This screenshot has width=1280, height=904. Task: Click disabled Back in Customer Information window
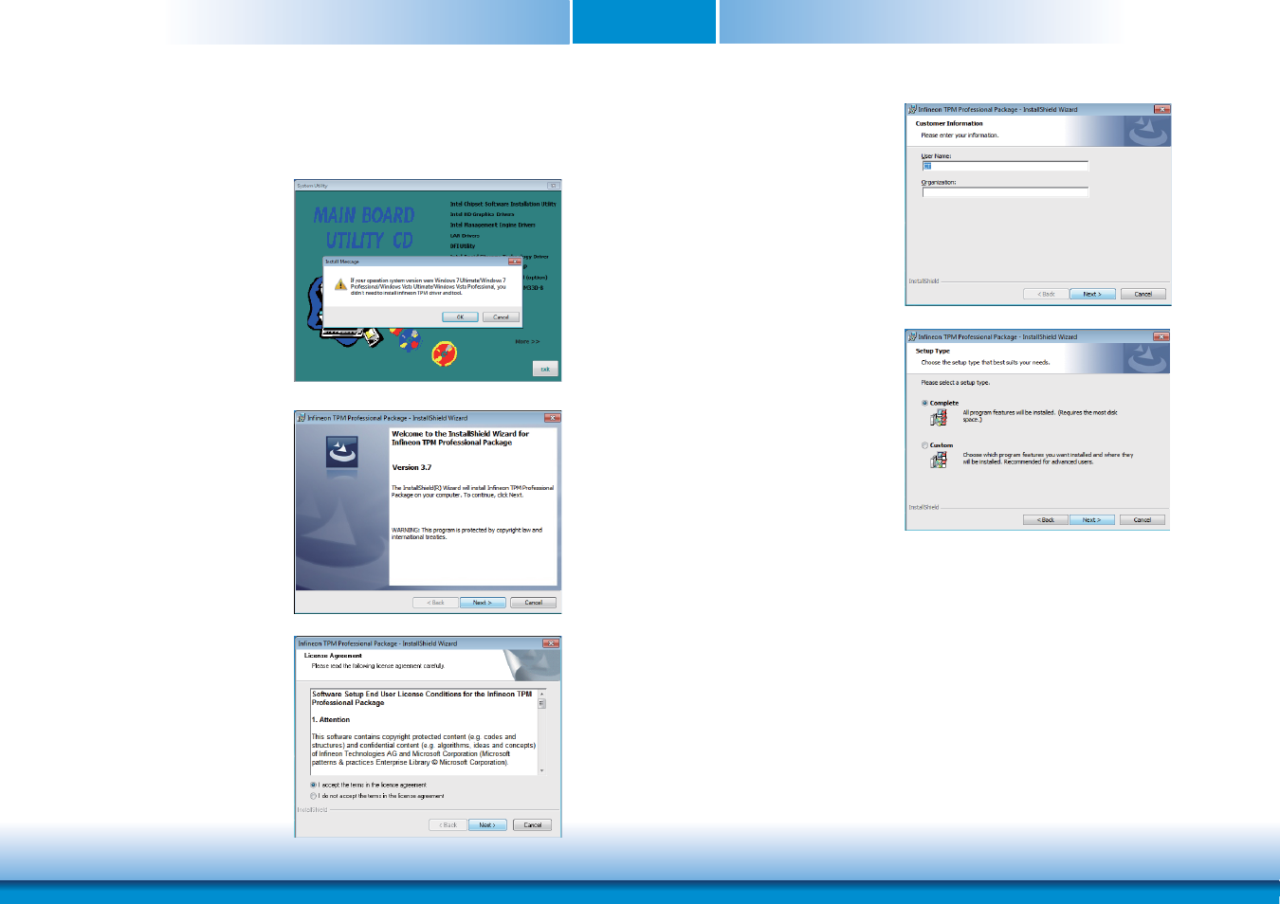(1046, 294)
